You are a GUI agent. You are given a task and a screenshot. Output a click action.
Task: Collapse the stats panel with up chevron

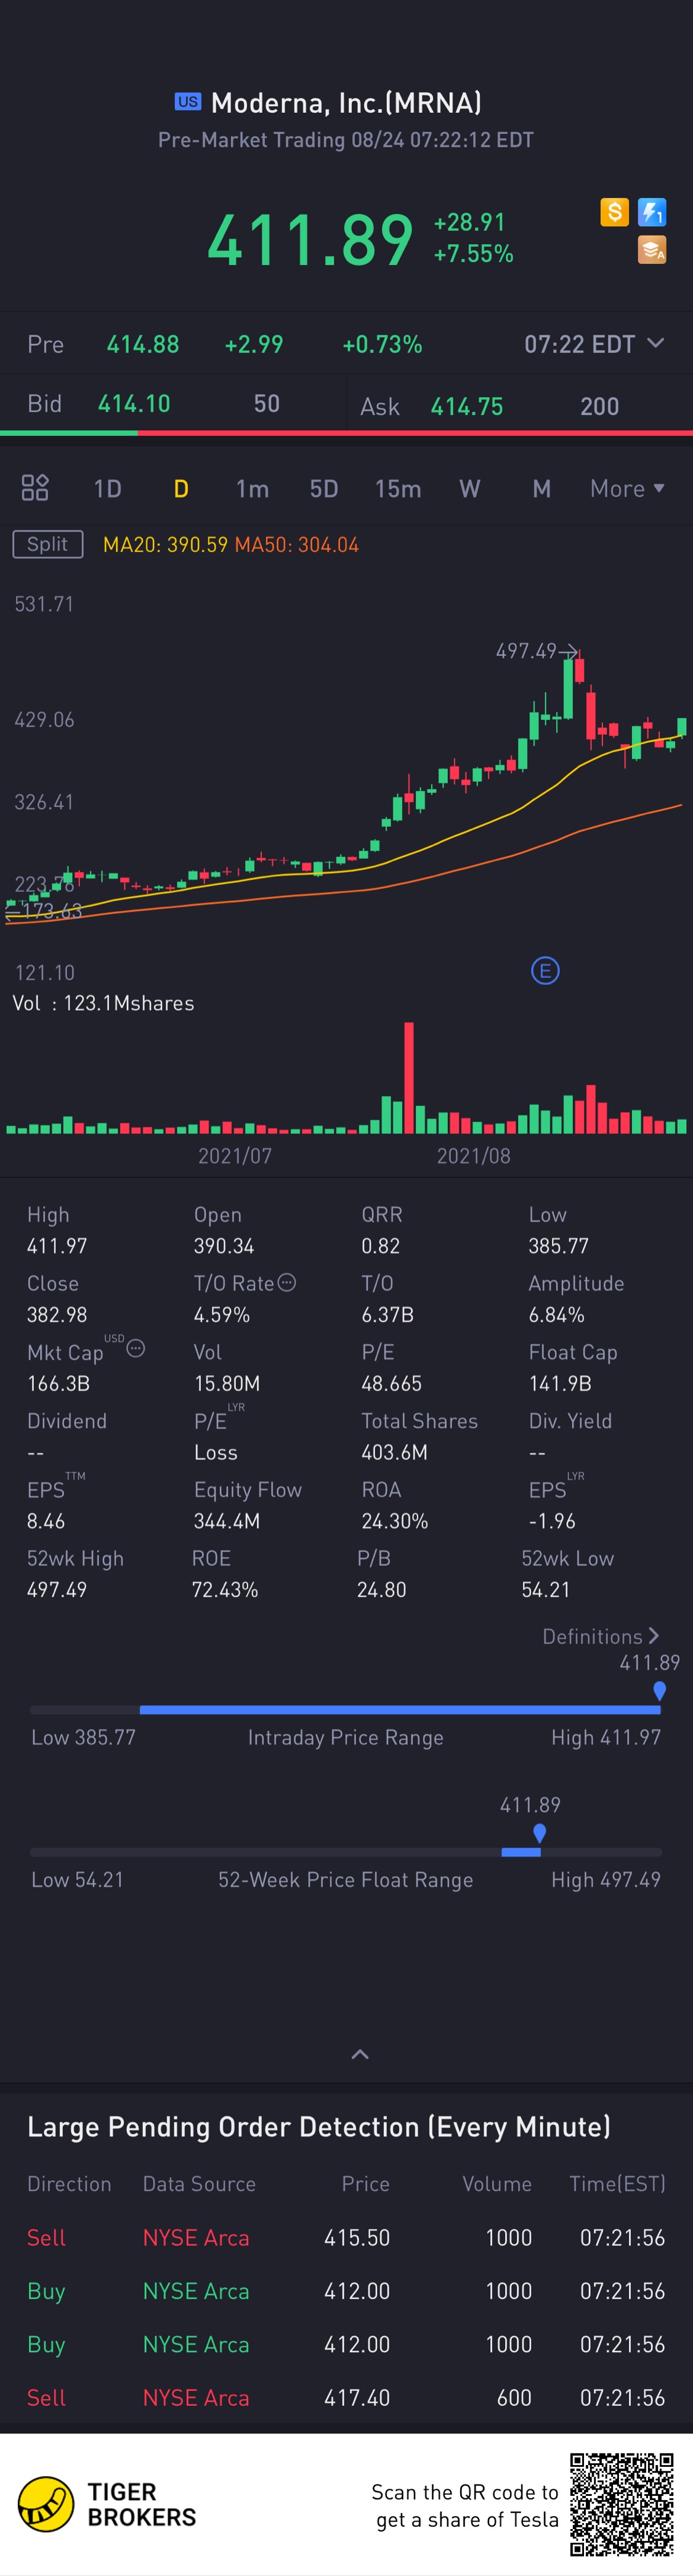360,2054
